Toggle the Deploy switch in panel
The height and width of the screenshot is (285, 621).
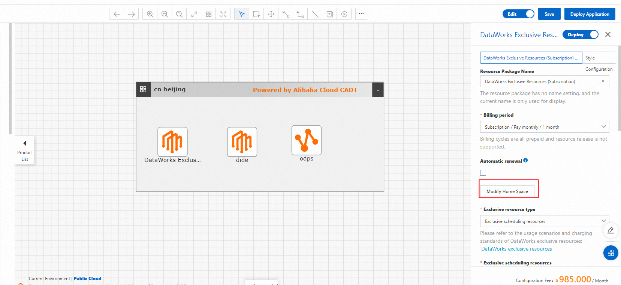tap(581, 34)
